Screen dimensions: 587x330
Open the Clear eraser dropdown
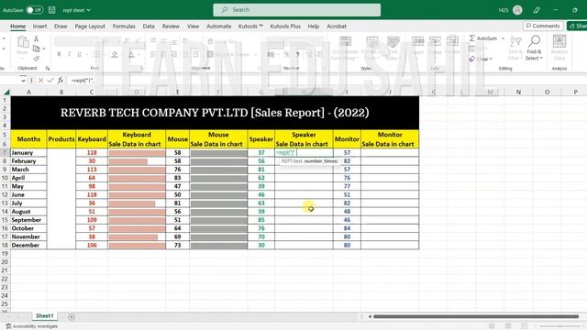click(x=481, y=59)
